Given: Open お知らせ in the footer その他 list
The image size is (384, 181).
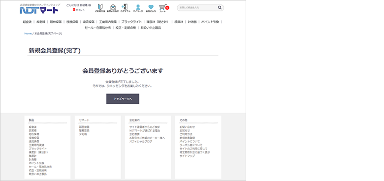Looking at the screenshot, I should click(185, 131).
